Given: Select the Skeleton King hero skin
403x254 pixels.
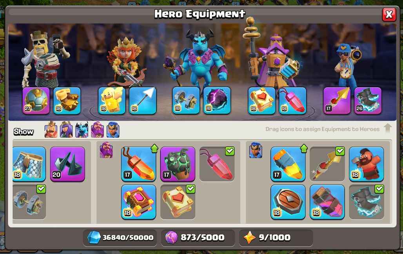Looking at the screenshot, I should [x=45, y=59].
